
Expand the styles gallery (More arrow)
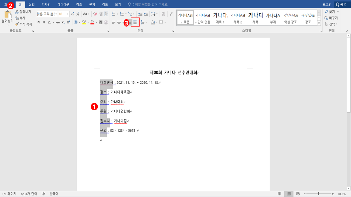[x=319, y=24]
